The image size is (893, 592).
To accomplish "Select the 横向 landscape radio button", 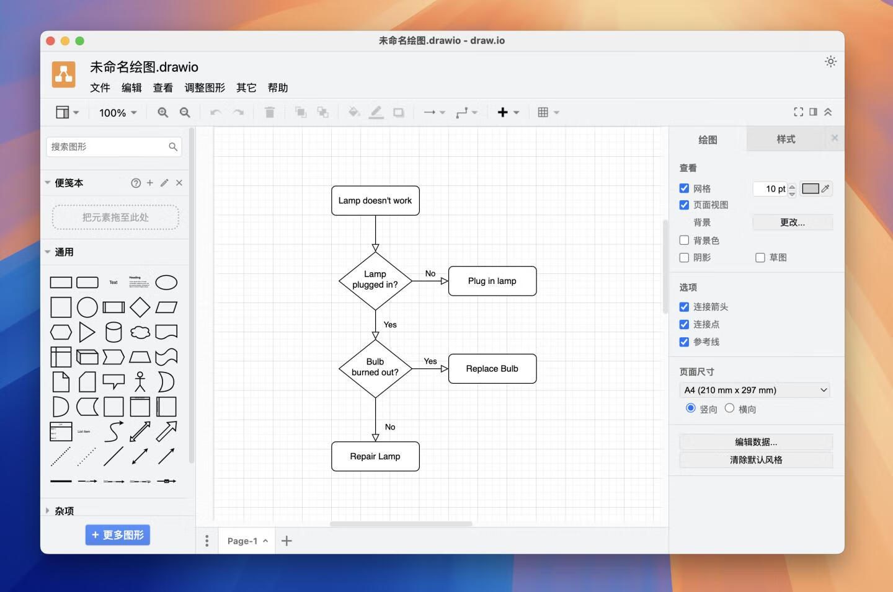I will 729,408.
